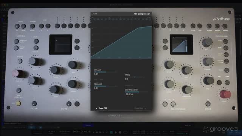Click the FET Compressor title text
Image resolution: width=242 pixels, height=136 pixels.
pos(142,14)
